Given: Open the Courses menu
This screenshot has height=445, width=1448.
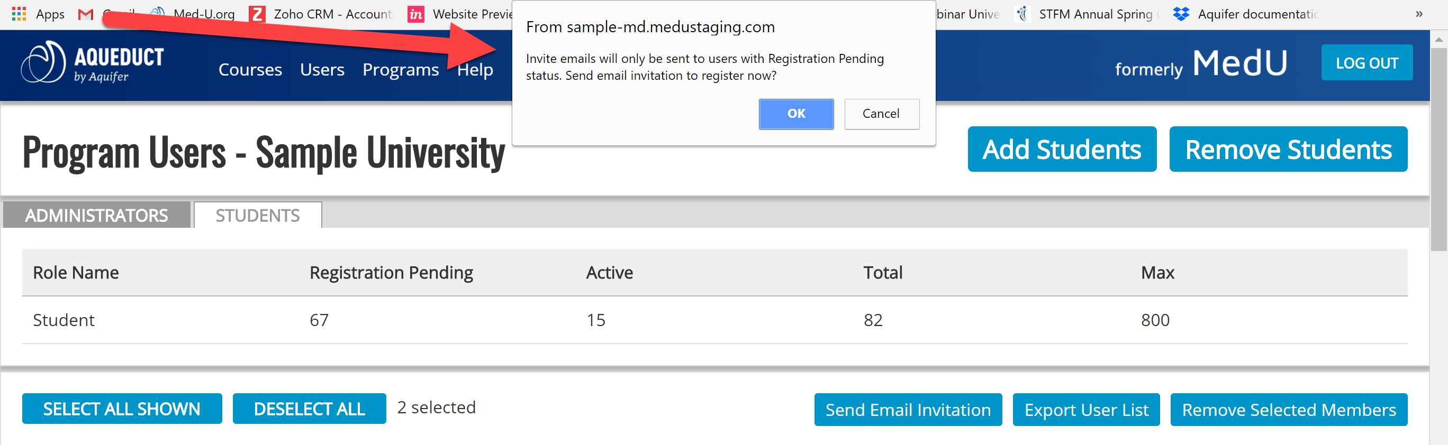Looking at the screenshot, I should click(x=250, y=70).
